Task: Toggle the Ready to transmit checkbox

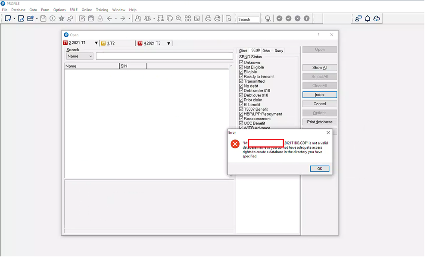Action: click(x=241, y=76)
